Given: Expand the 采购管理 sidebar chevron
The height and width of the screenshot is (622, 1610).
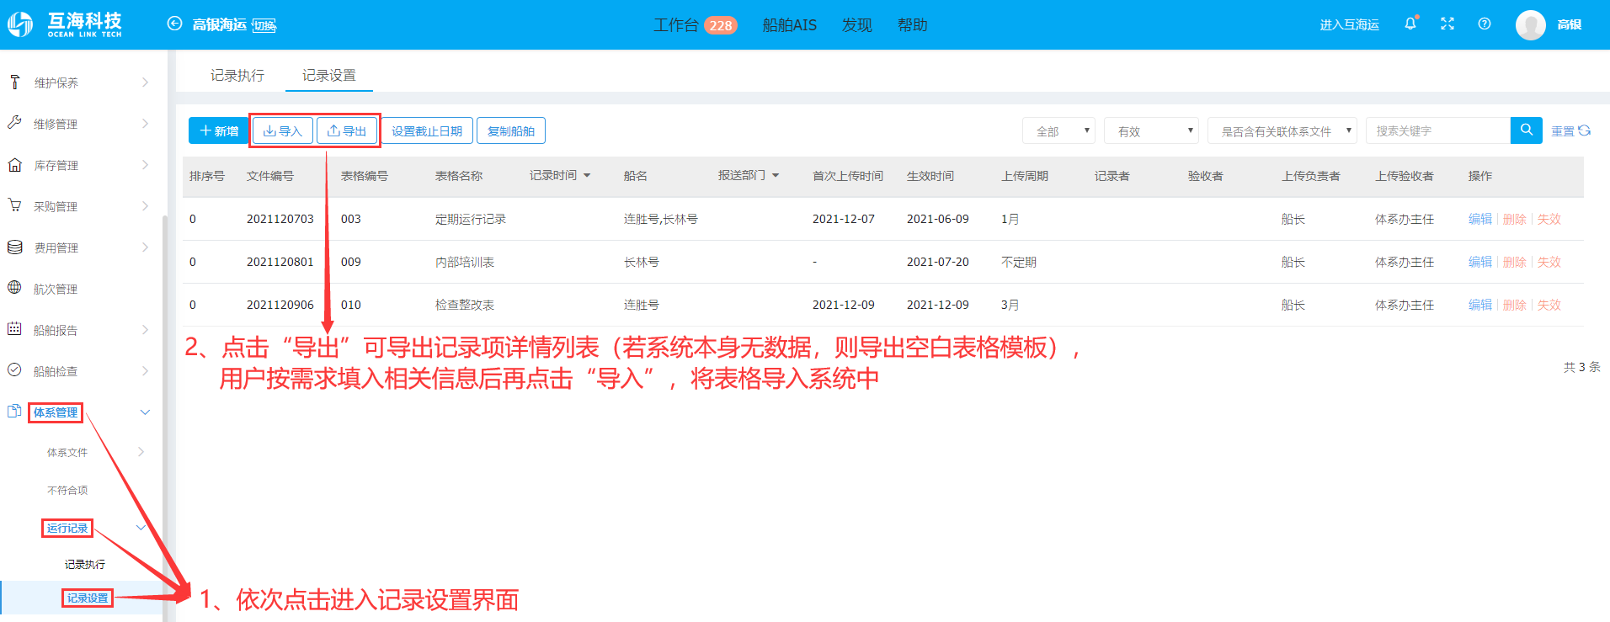Looking at the screenshot, I should tap(145, 205).
